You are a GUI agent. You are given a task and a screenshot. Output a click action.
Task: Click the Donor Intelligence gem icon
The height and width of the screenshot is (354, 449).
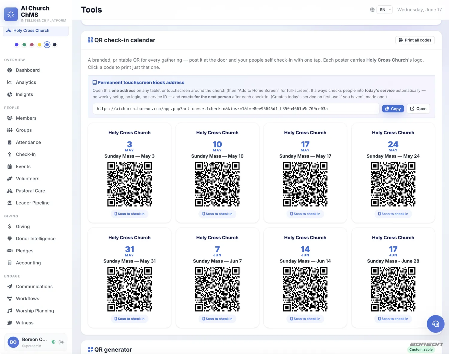[10, 239]
